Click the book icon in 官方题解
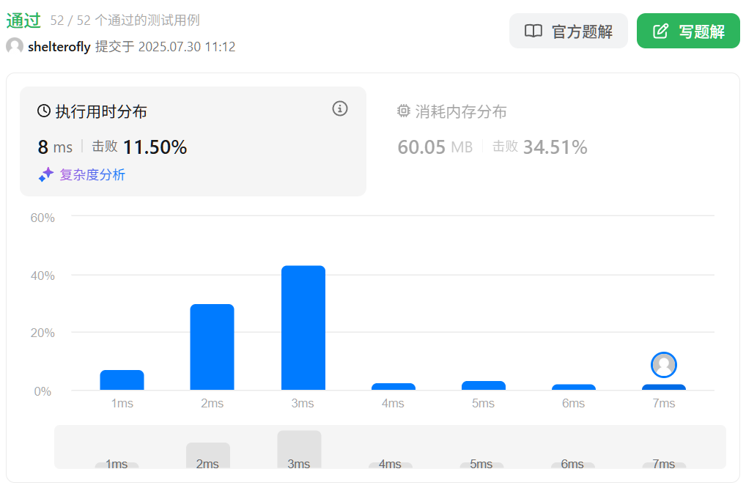Image resolution: width=746 pixels, height=488 pixels. (533, 31)
